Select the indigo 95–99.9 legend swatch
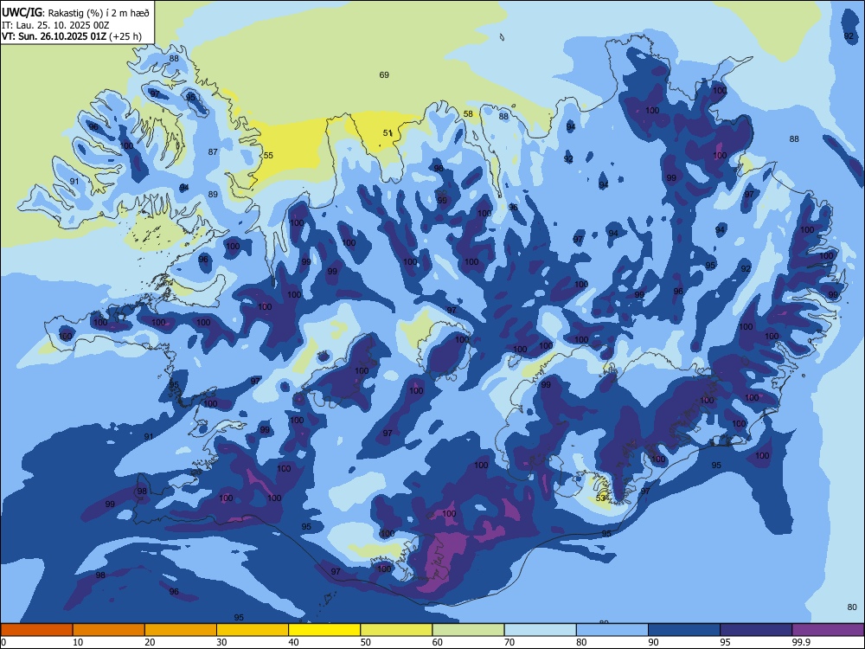 tap(756, 630)
